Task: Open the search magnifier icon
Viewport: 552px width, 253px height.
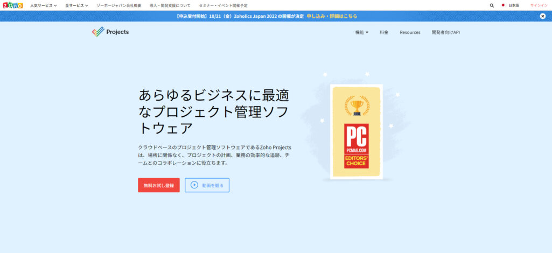Action: (x=492, y=5)
